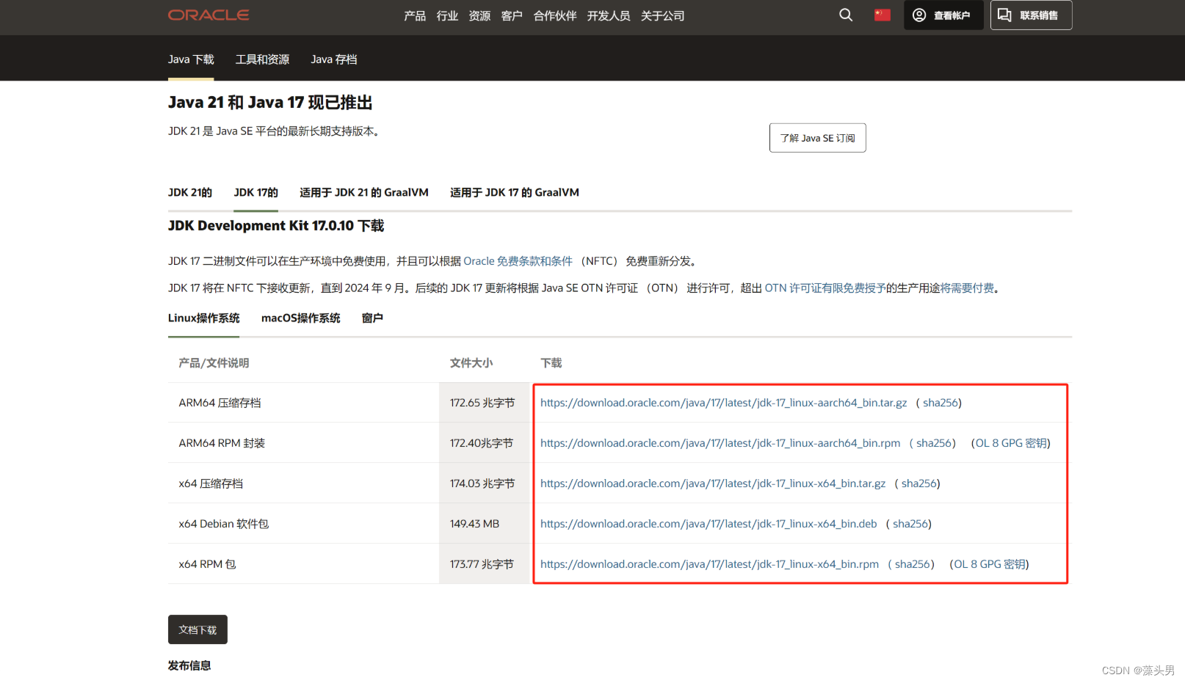The image size is (1185, 683).
Task: Select the Java 下载 tab
Action: (x=191, y=59)
